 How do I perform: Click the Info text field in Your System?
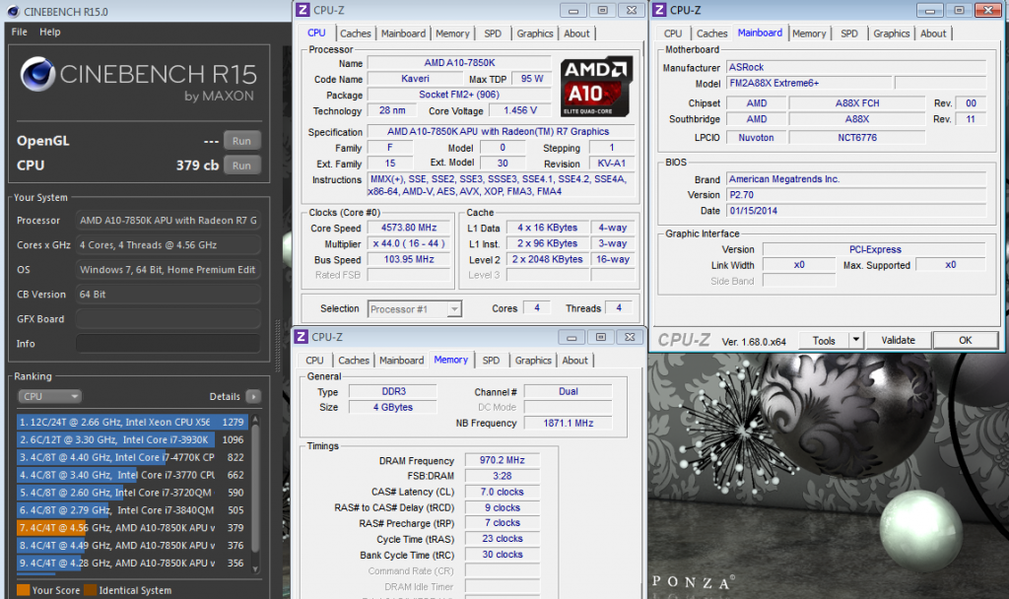pos(168,344)
